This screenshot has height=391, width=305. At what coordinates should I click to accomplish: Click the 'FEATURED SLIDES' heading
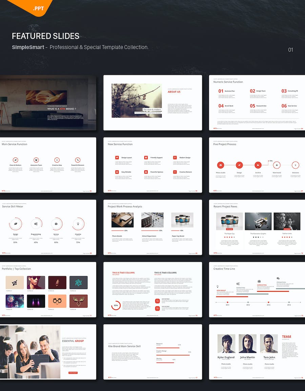click(x=46, y=36)
